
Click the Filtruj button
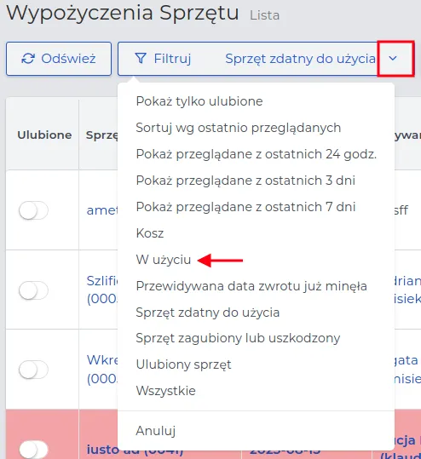point(163,59)
